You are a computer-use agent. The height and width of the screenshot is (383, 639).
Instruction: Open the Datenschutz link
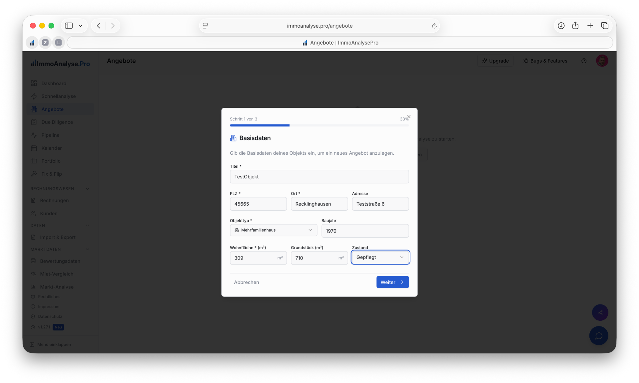tap(50, 316)
